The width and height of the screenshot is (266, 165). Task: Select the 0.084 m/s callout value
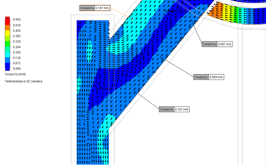[216, 77]
